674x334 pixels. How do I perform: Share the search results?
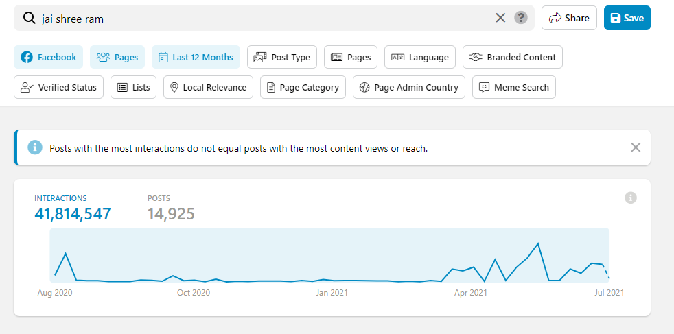569,18
